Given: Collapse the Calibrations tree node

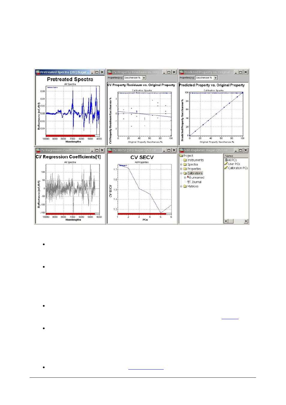Looking at the screenshot, I should click(181, 173).
